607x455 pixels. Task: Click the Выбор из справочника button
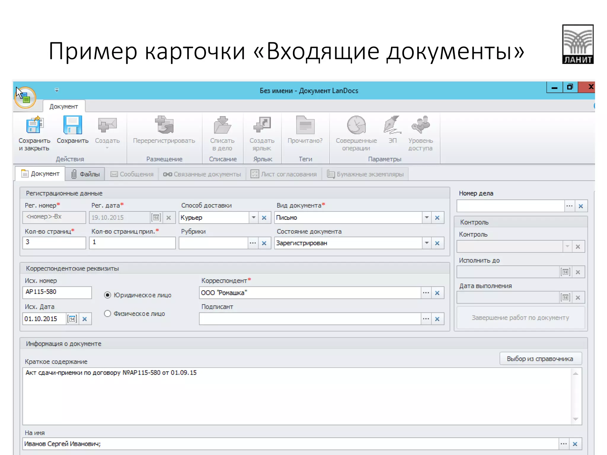click(x=540, y=359)
